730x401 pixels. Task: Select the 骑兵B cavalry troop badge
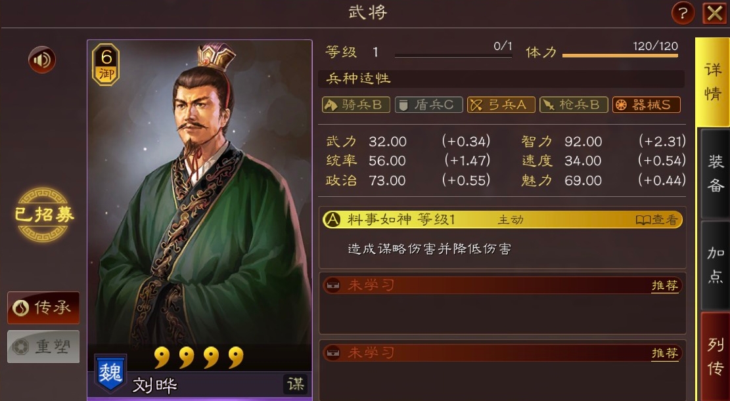(x=355, y=104)
